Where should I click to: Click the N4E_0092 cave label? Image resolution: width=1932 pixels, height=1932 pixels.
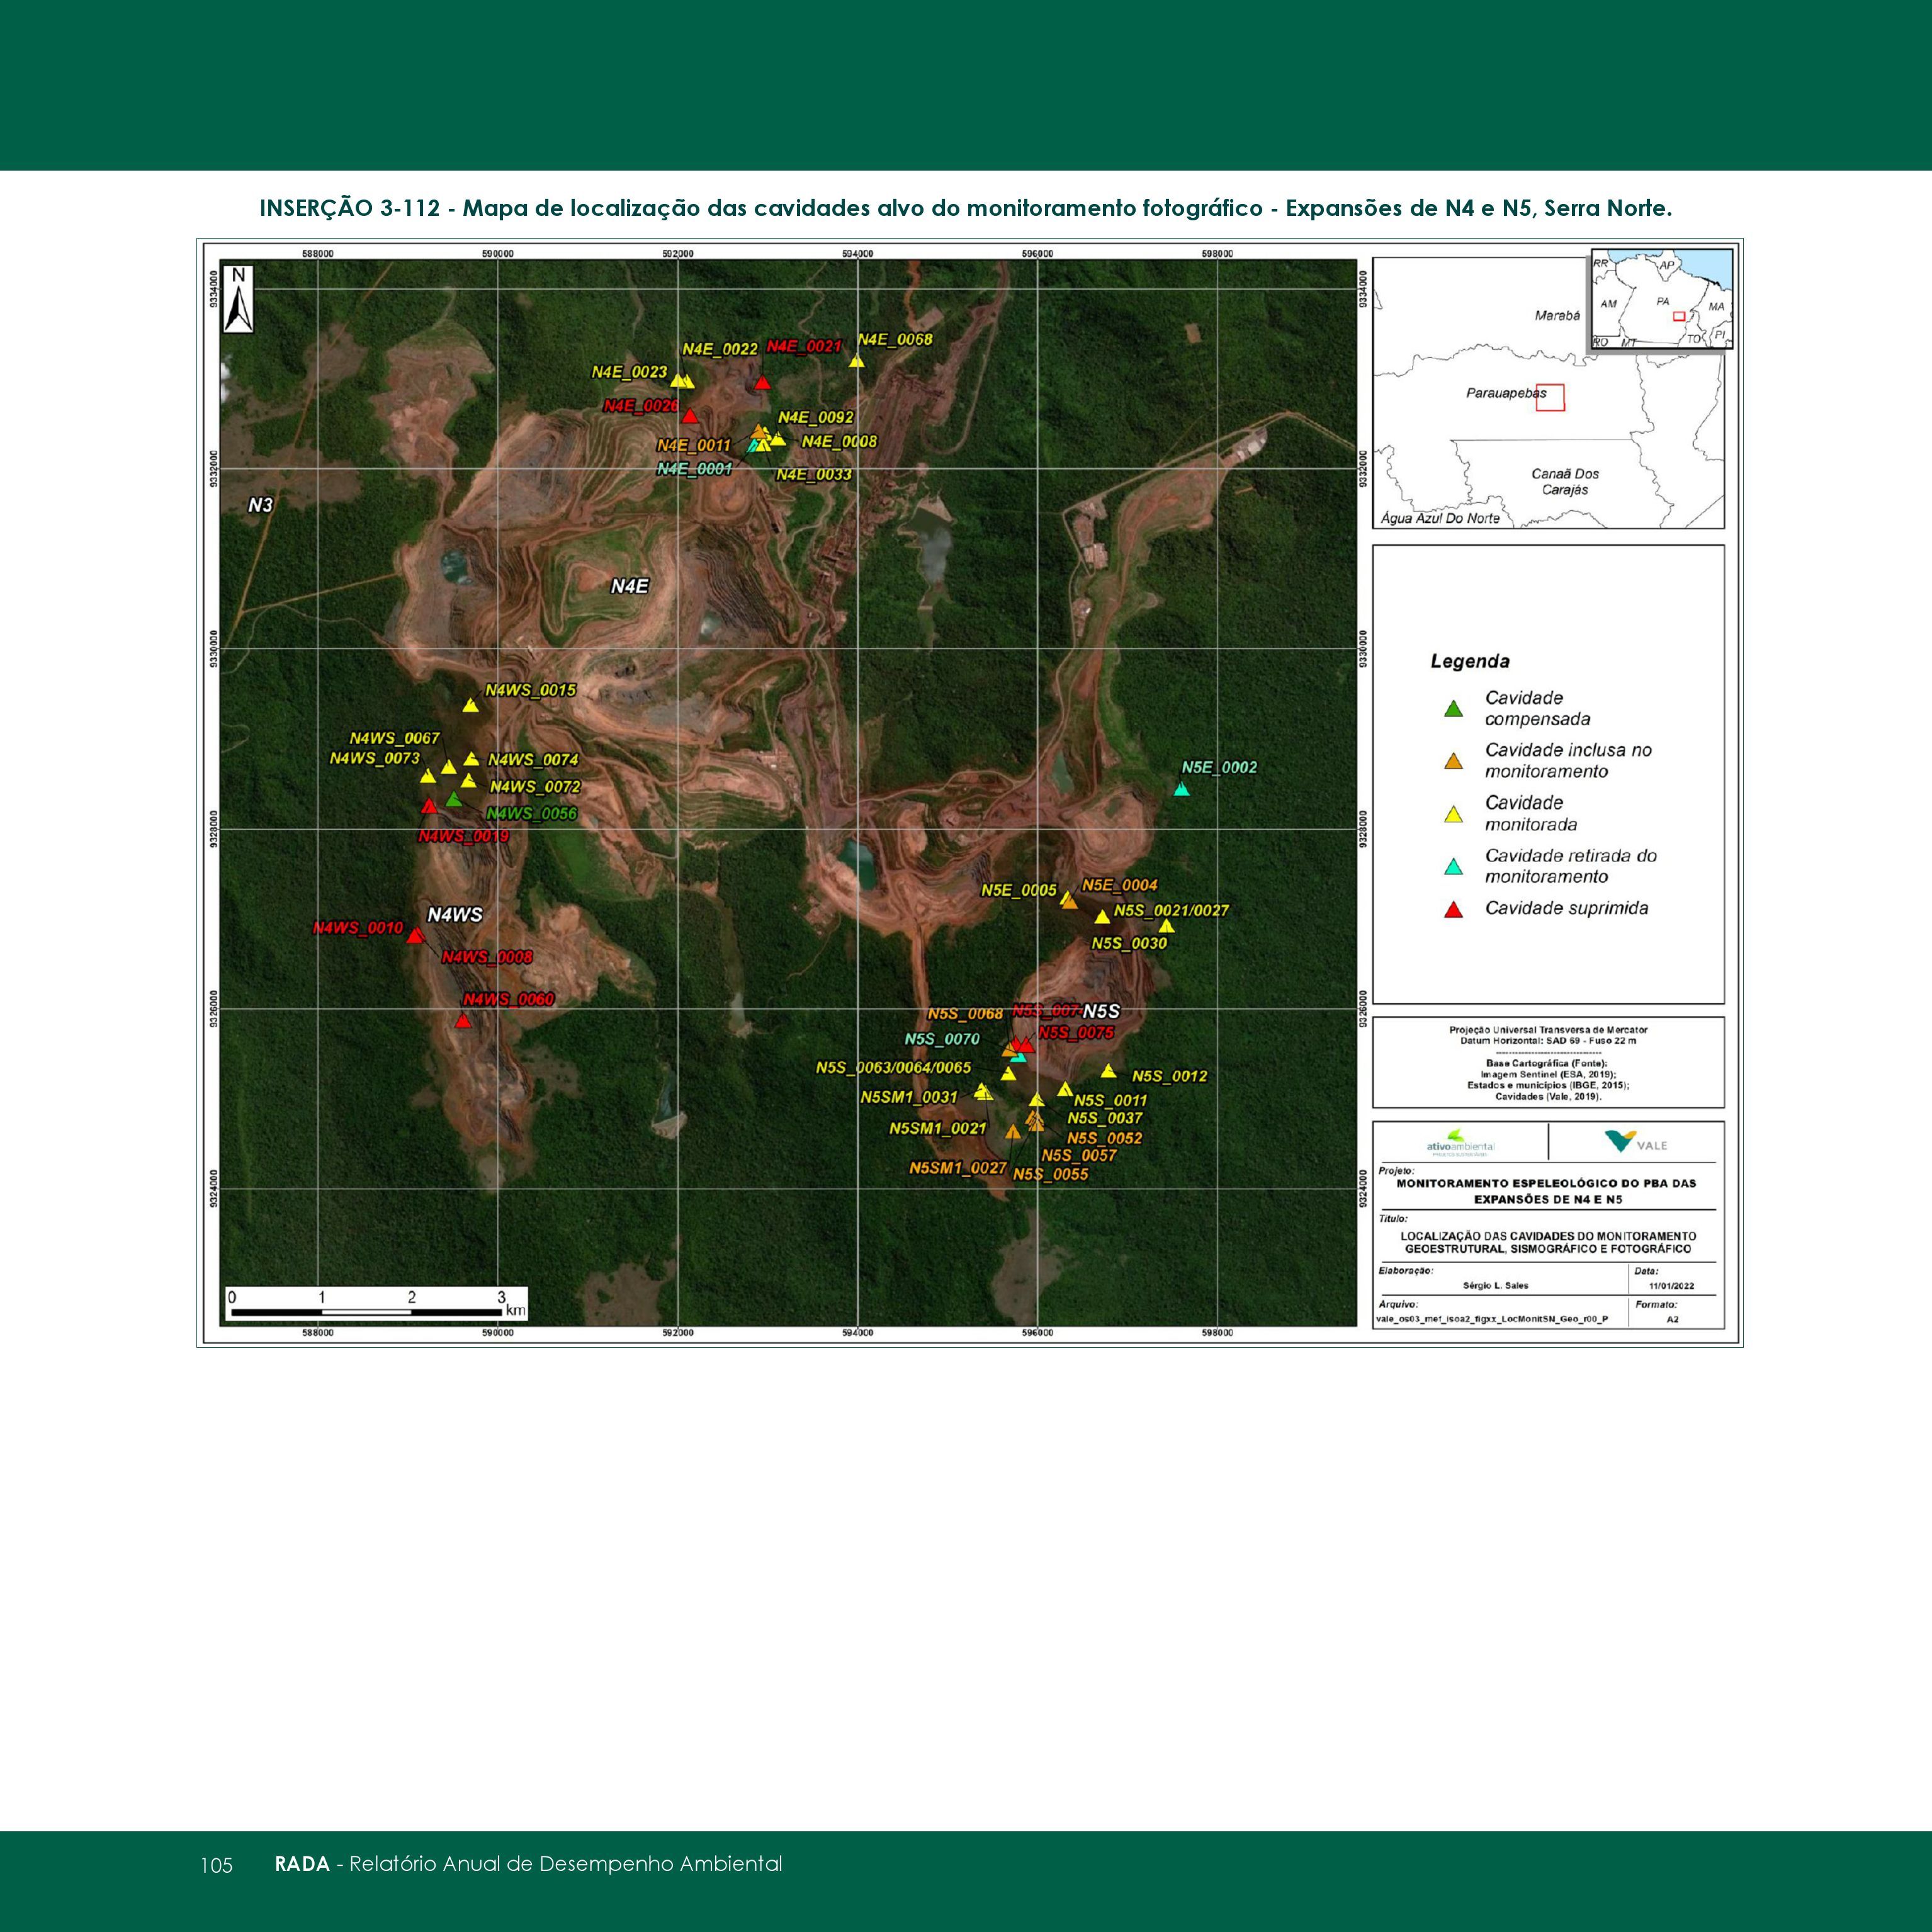[x=816, y=417]
